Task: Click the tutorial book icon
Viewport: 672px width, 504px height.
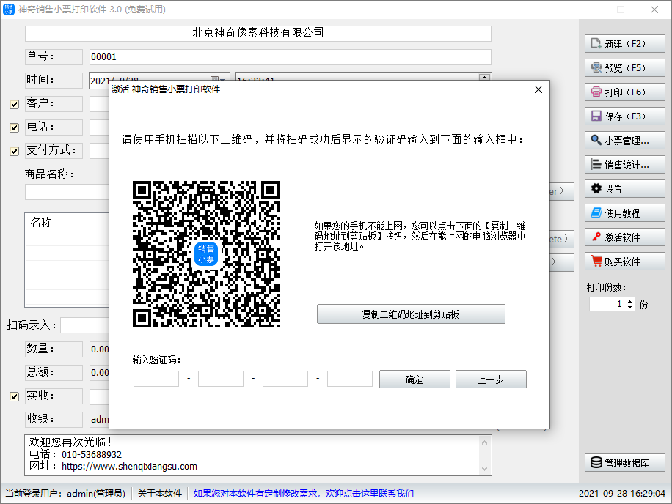Action: pos(596,212)
